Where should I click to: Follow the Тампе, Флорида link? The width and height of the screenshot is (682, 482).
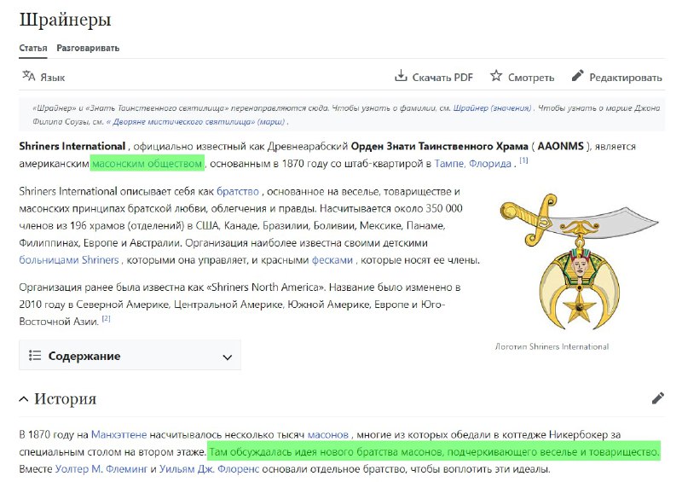pos(473,164)
